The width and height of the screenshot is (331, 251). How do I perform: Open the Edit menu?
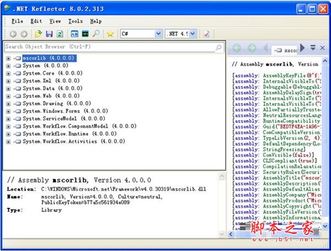click(36, 21)
